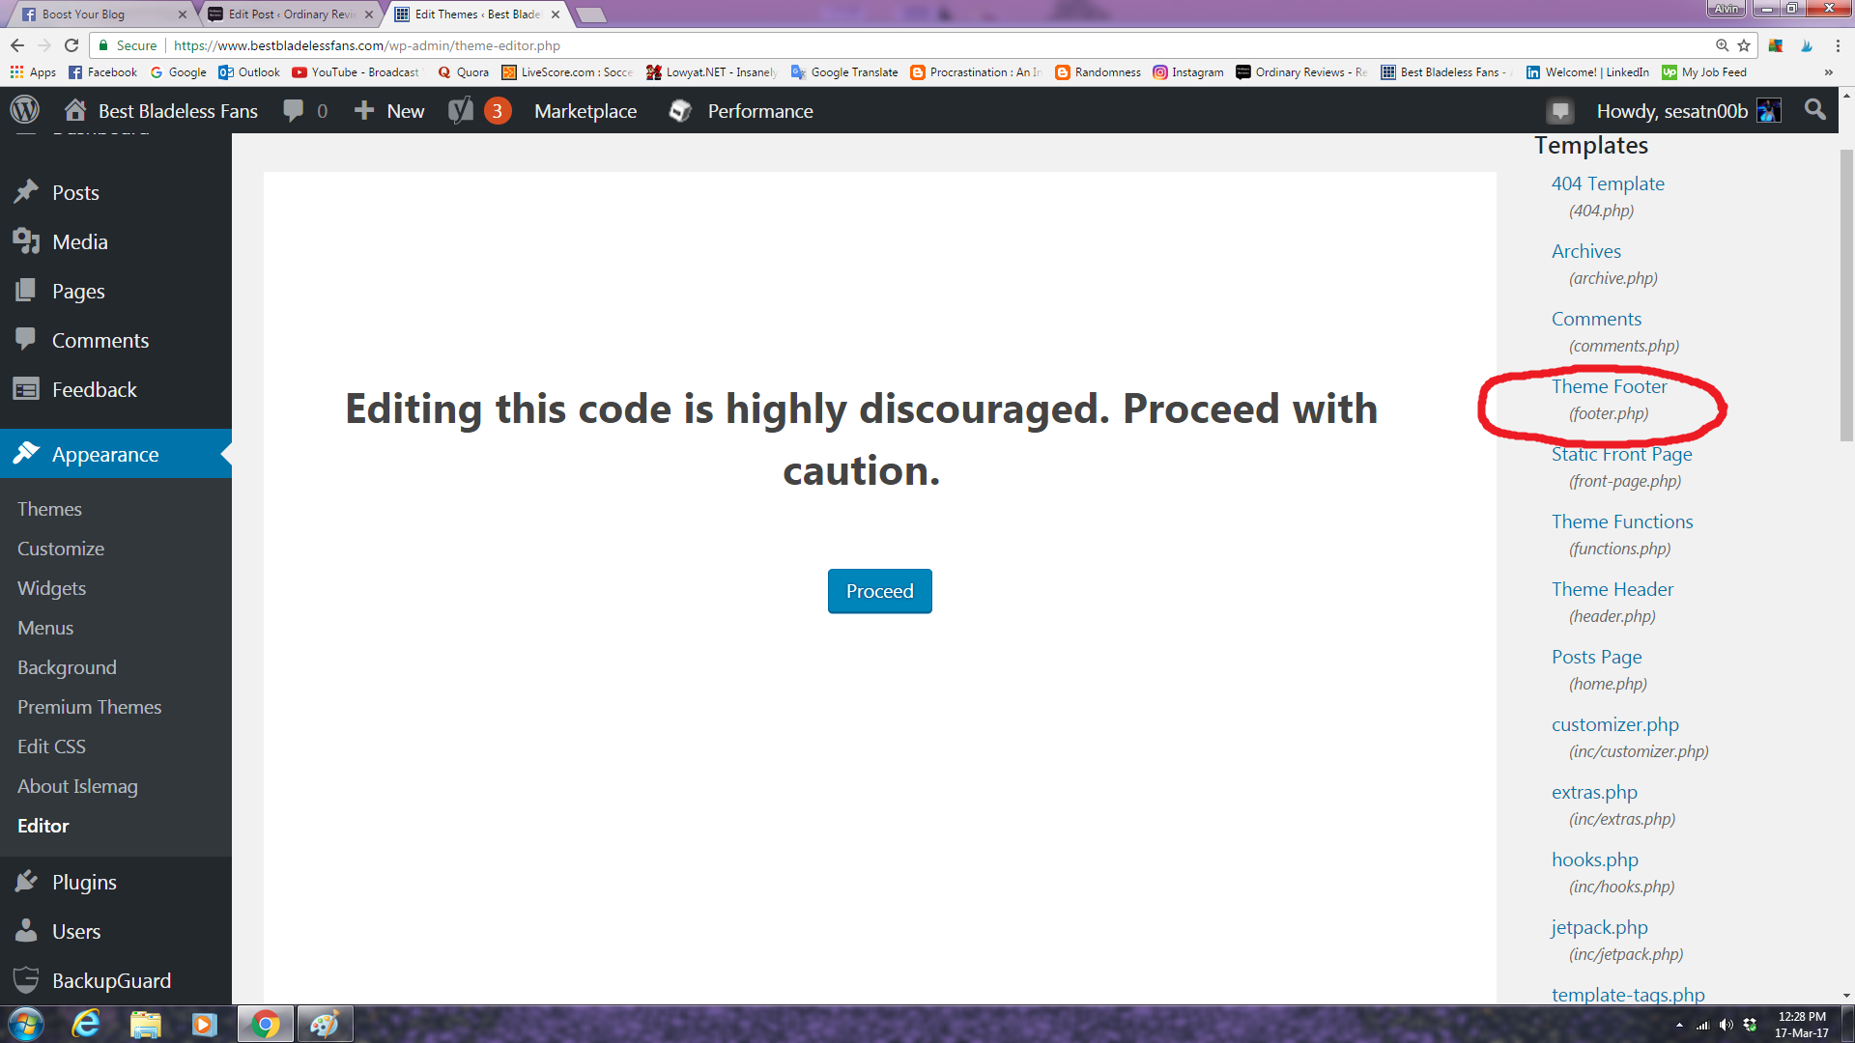Click the search magnifier icon top-right
1855x1043 pixels.
pos(1814,109)
